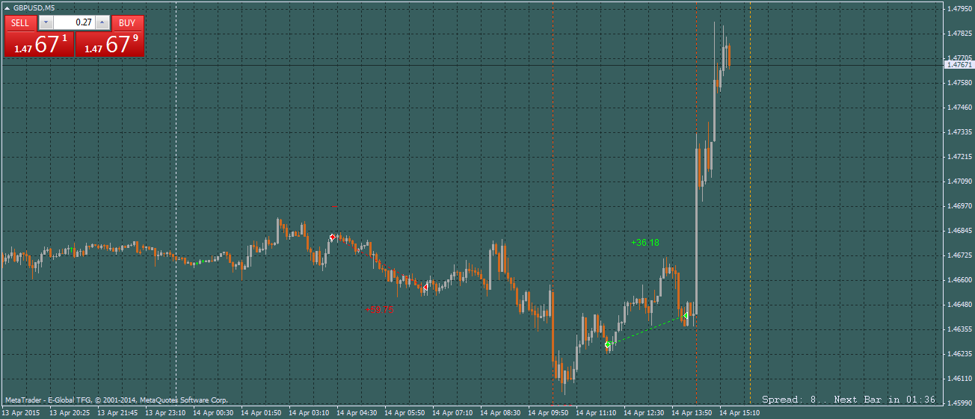The height and width of the screenshot is (419, 975).
Task: Click the 14 Apr 05:50 time label
Action: pyautogui.click(x=405, y=412)
